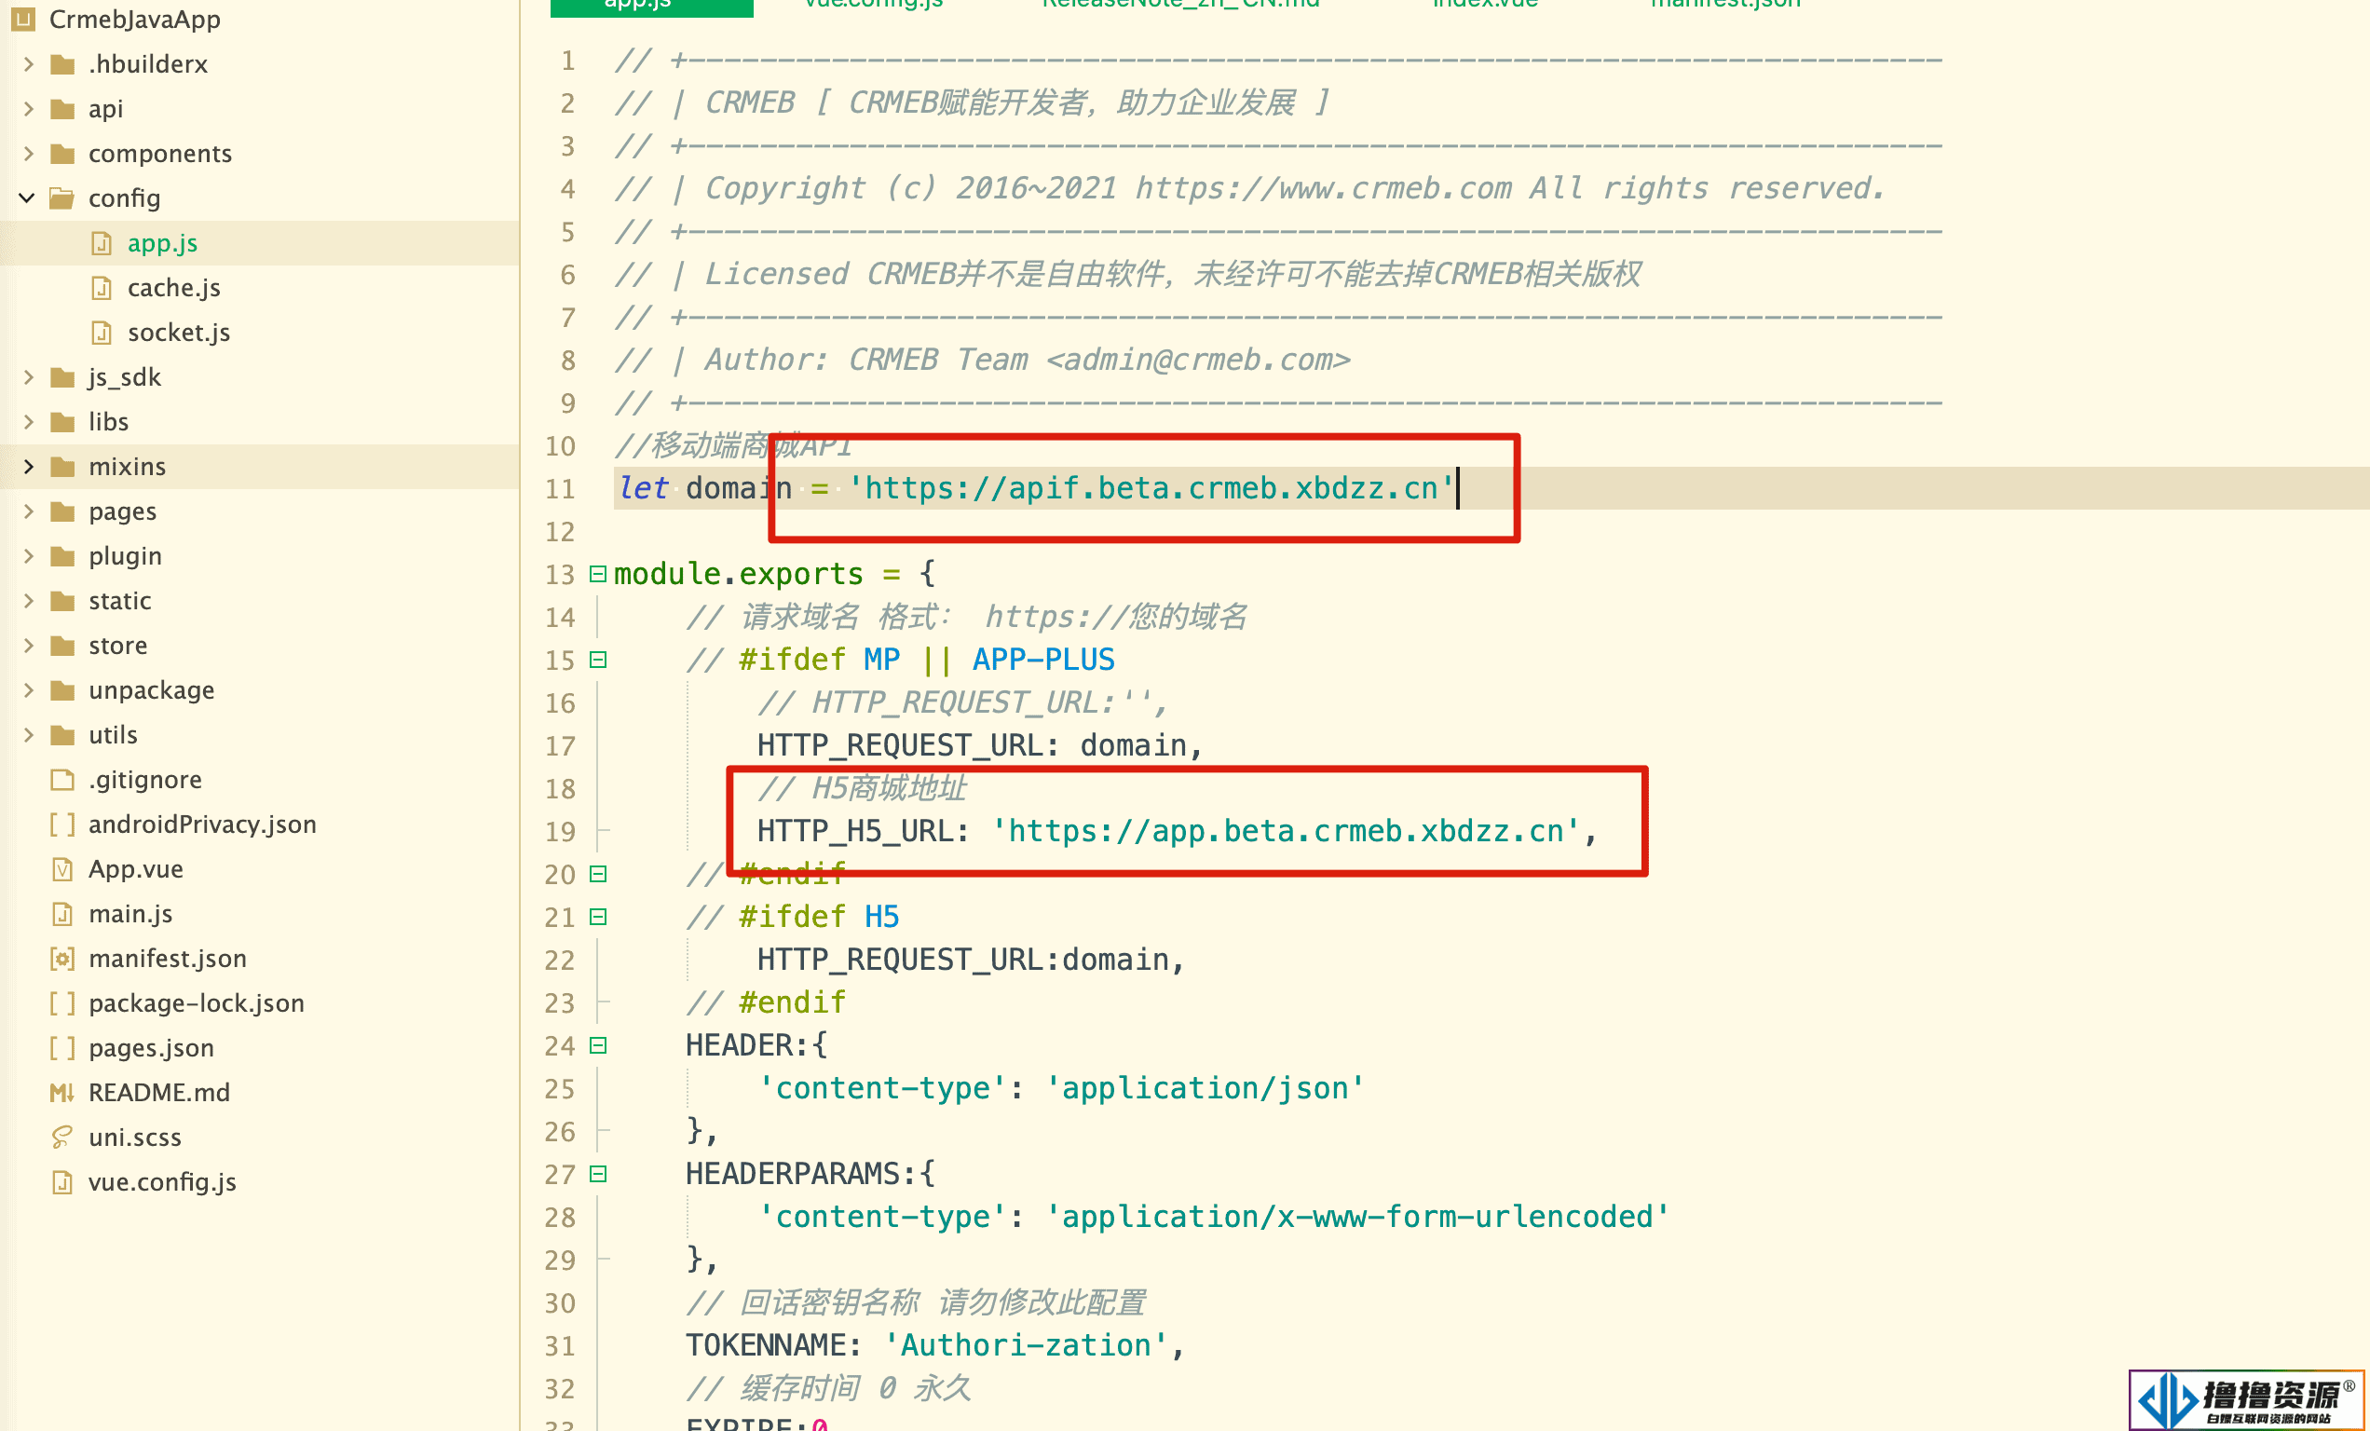Viewport: 2370px width, 1431px height.
Task: Click the mixins folder icon
Action: 62,467
